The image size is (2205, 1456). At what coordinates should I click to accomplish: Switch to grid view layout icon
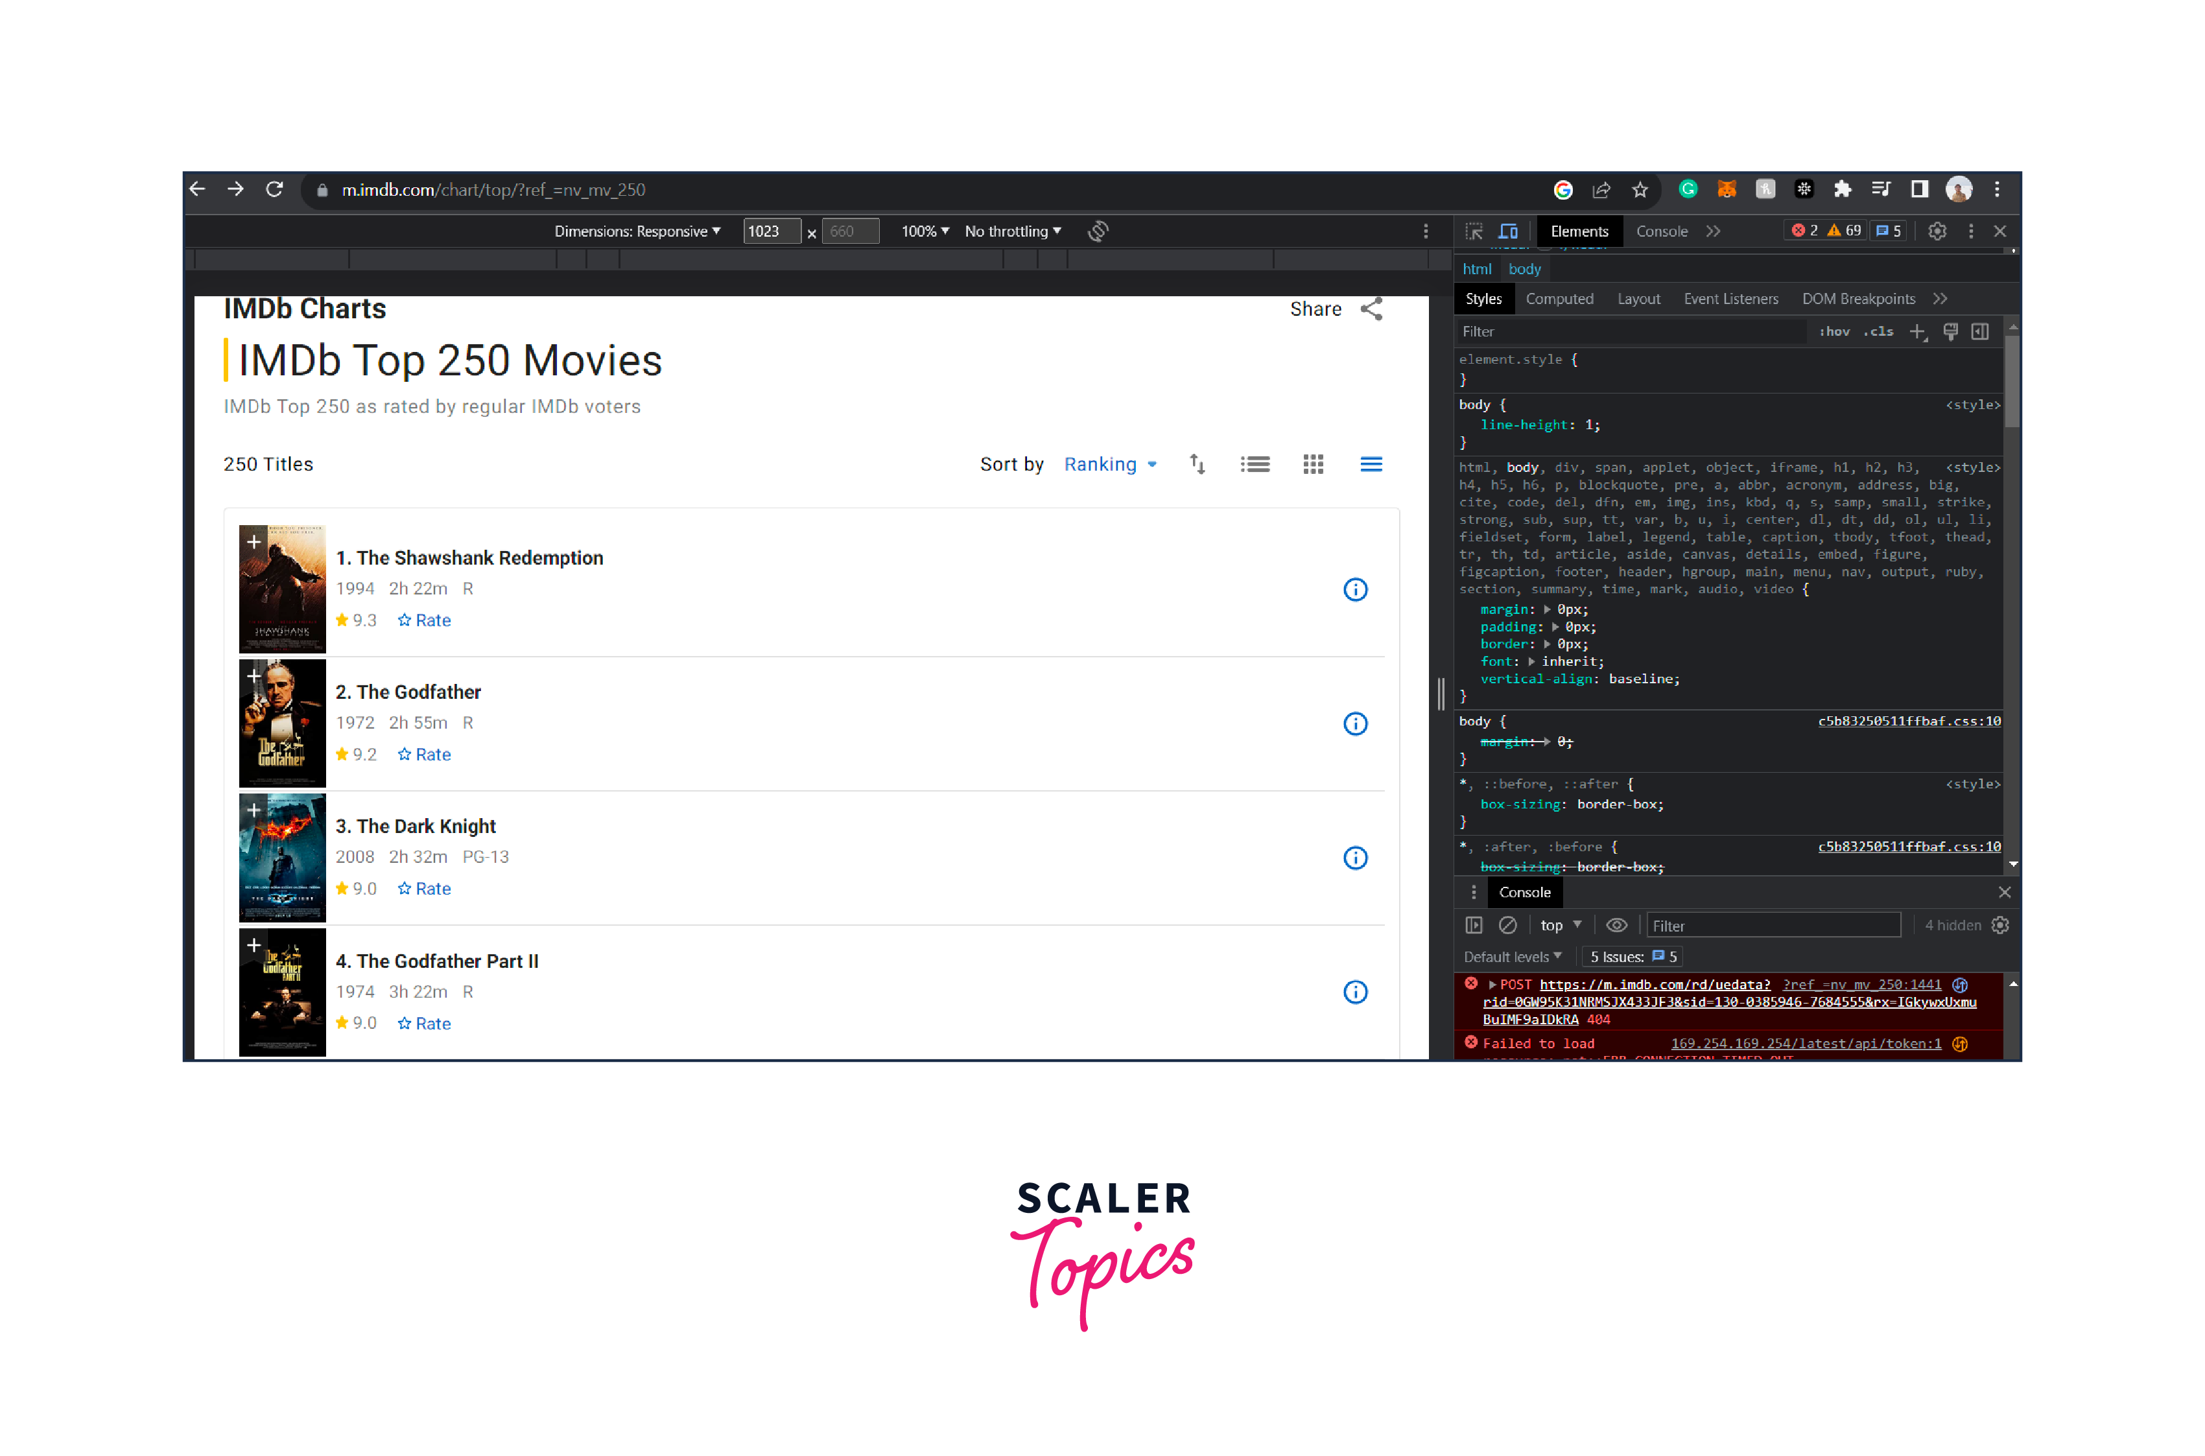click(1313, 464)
